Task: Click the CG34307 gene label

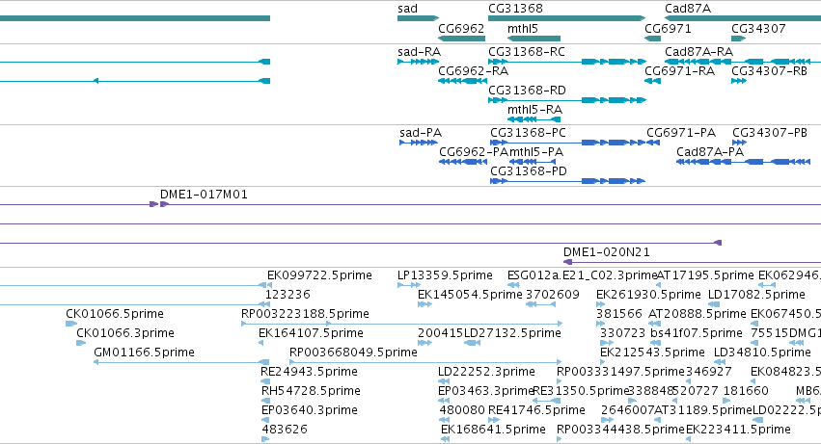Action: coord(758,29)
